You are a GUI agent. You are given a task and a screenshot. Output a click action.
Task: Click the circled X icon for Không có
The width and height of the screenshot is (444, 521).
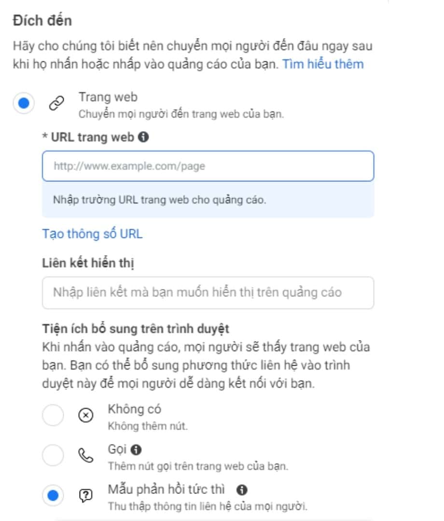(x=85, y=416)
